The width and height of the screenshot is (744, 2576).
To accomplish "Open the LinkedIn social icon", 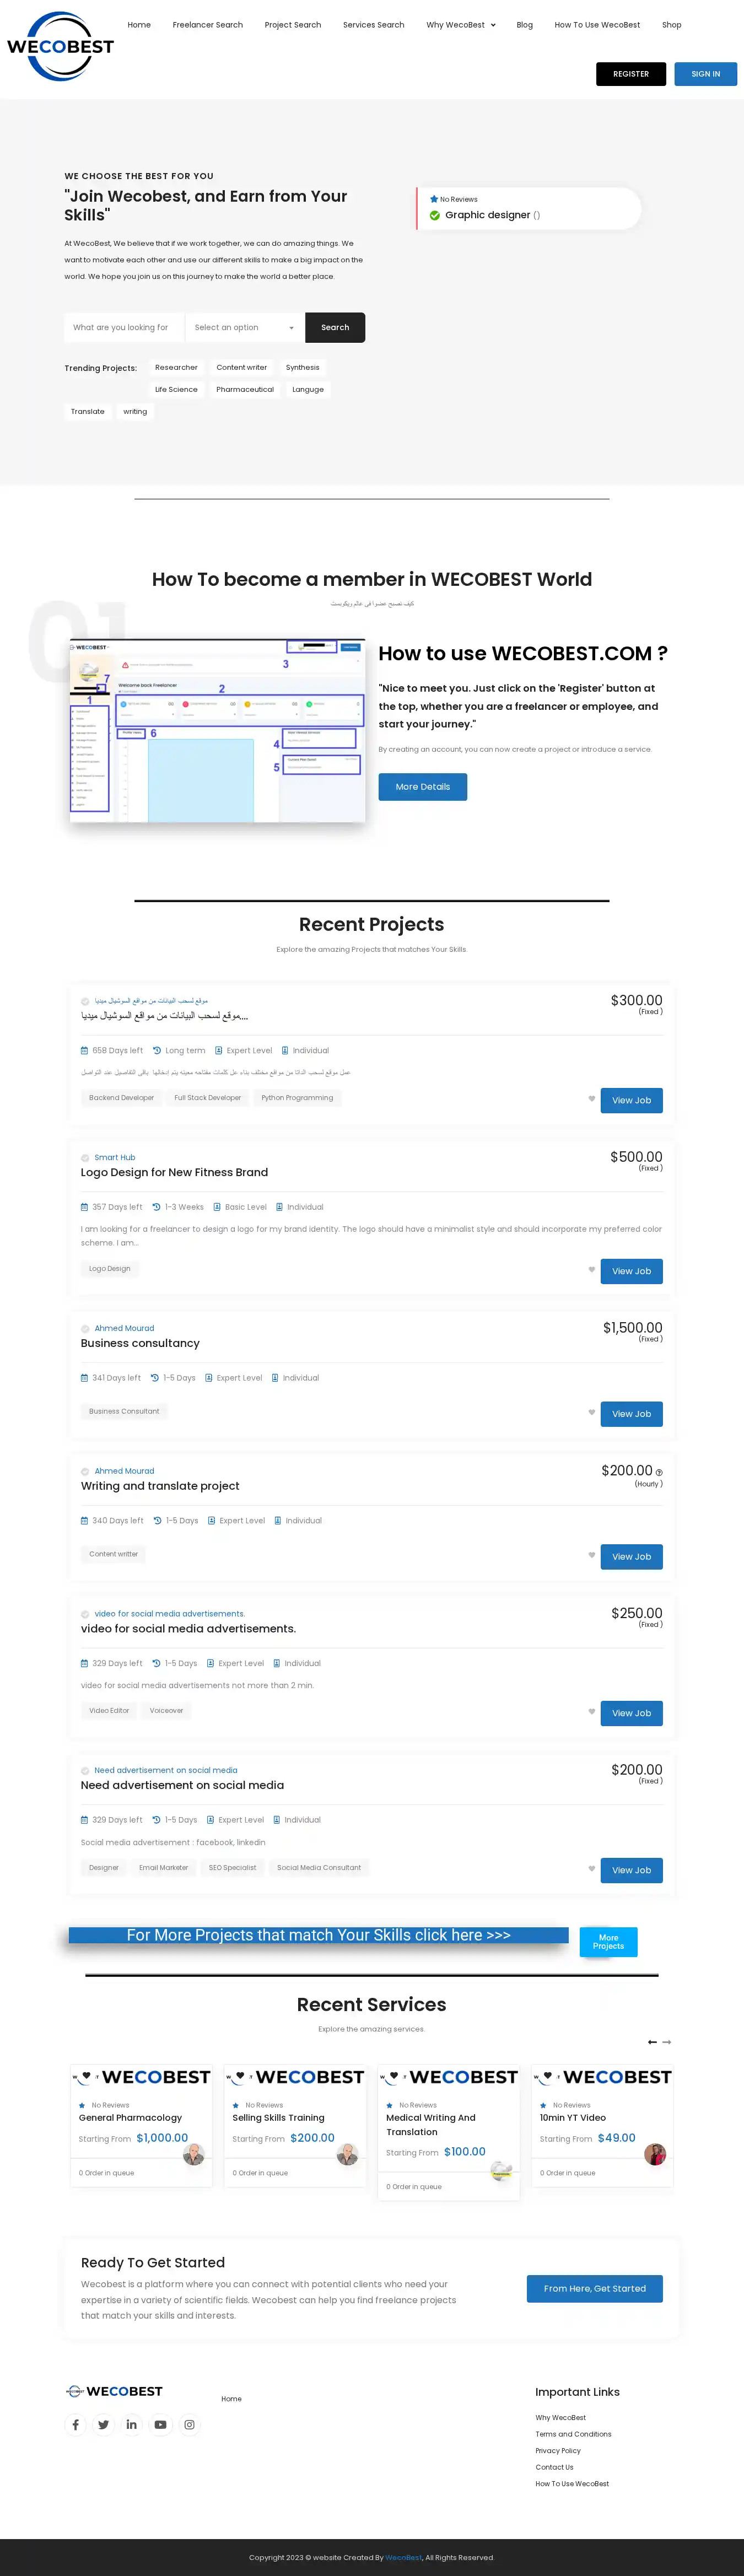I will click(131, 2424).
